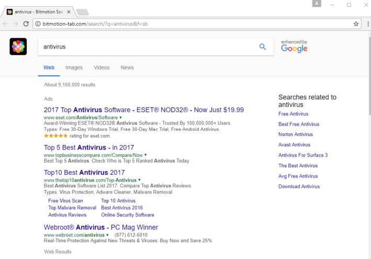Click the www.thetop10antivirus.com/Top-Antivirus URL

(x=90, y=180)
